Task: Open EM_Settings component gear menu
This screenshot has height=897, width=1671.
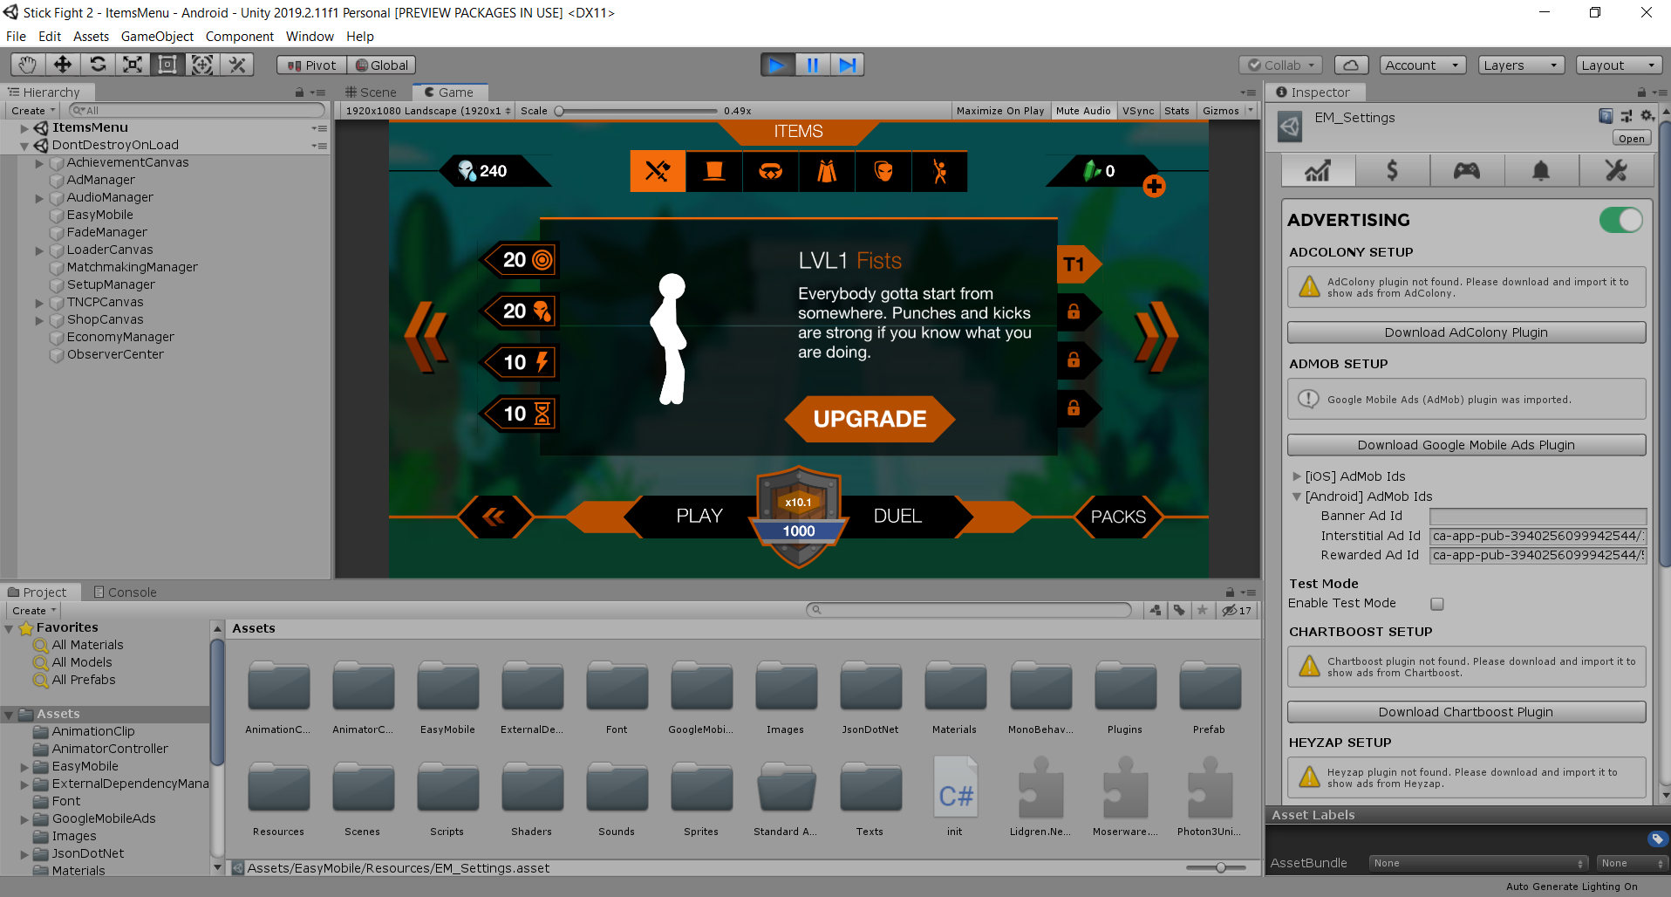Action: click(x=1647, y=116)
